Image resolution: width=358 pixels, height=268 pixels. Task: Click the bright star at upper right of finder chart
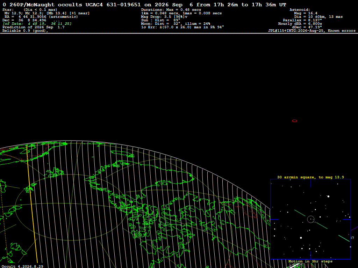(328, 196)
